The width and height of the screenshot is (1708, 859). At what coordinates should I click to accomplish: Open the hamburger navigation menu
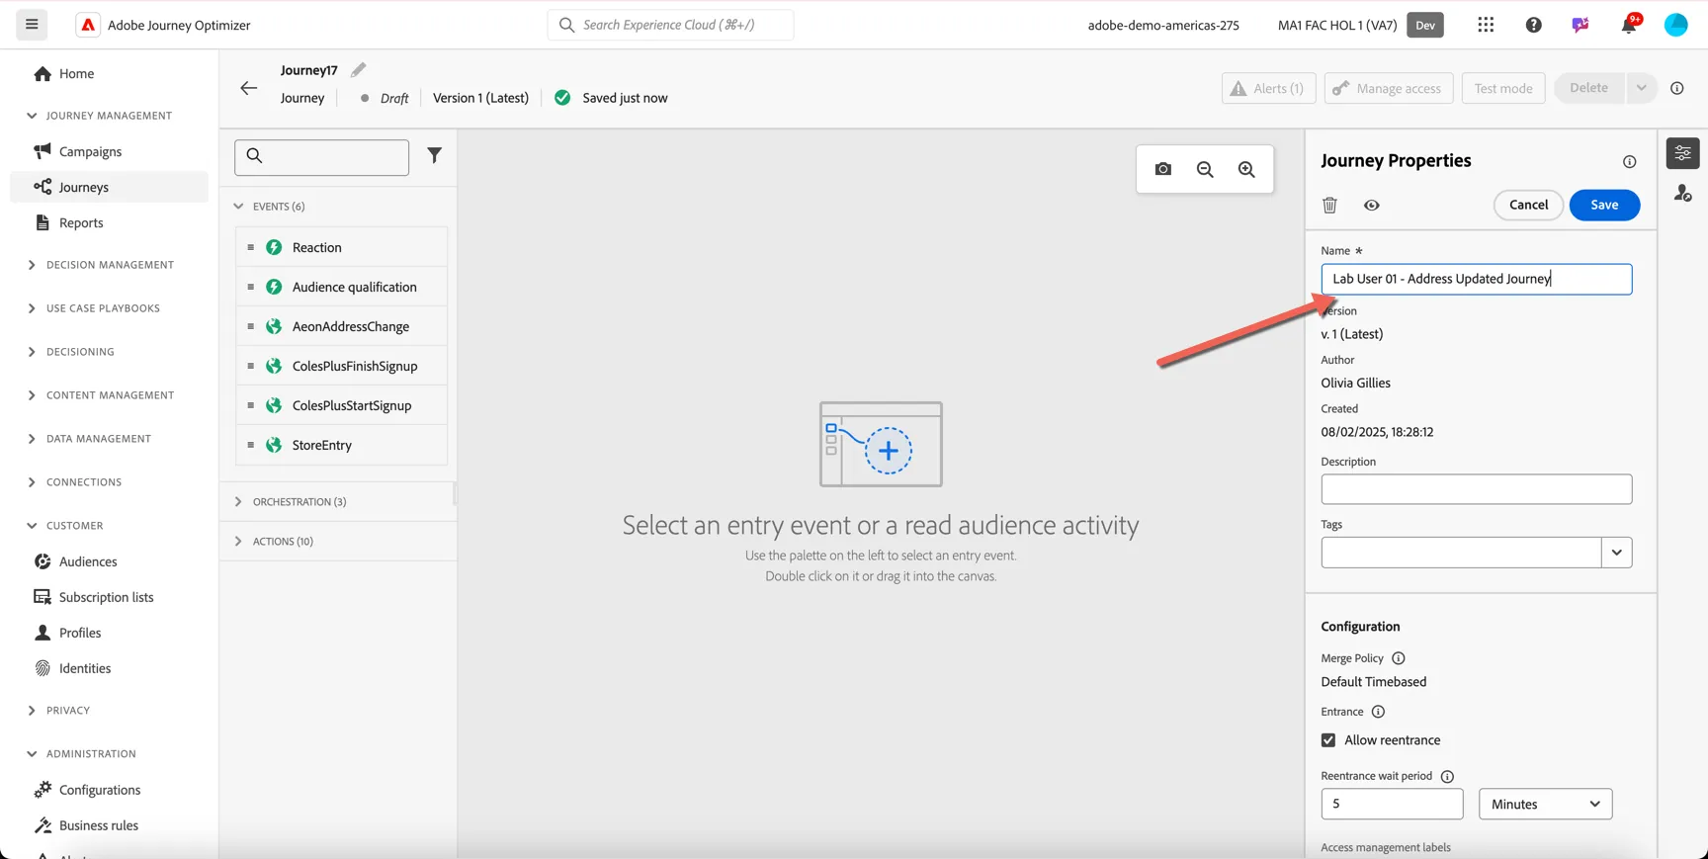point(32,25)
